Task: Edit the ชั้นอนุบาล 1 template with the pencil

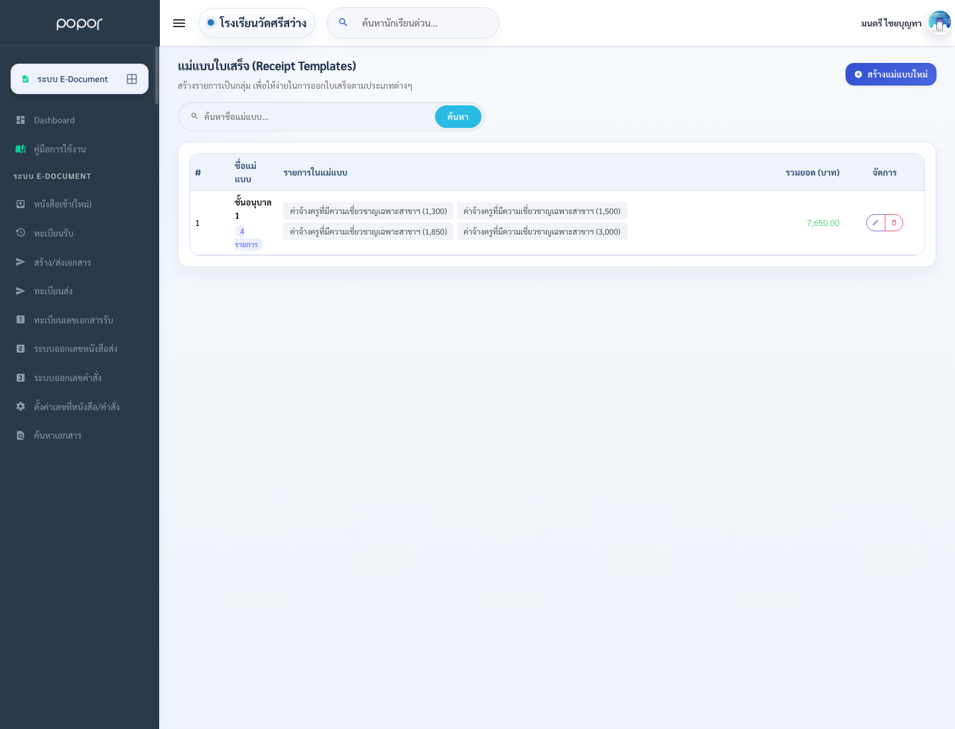Action: tap(875, 223)
